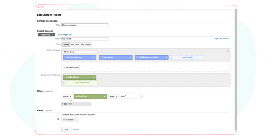The image size is (272, 139).
Task: Click the drag handle on Page Views metric
Action: (x=101, y=57)
